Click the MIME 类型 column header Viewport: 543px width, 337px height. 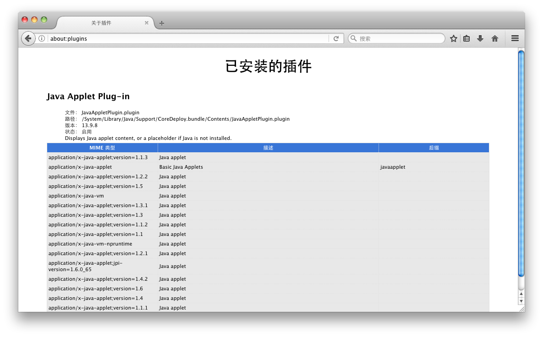102,148
